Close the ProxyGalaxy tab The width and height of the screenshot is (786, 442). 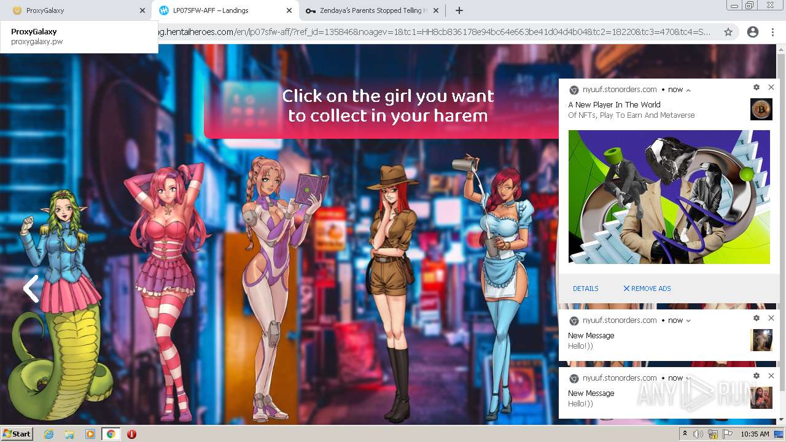tap(142, 10)
